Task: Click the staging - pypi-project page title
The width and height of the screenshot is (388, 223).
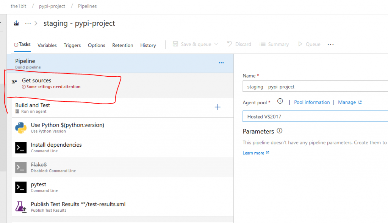Action: point(79,23)
